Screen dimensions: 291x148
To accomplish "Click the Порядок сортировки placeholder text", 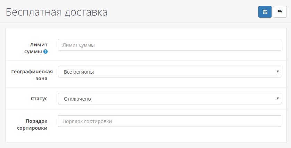I will [87, 121].
